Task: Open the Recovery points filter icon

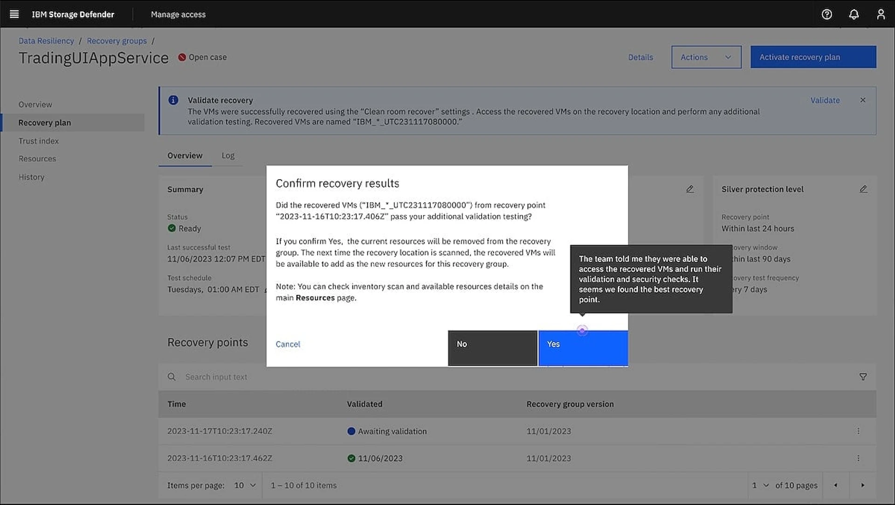Action: coord(863,377)
